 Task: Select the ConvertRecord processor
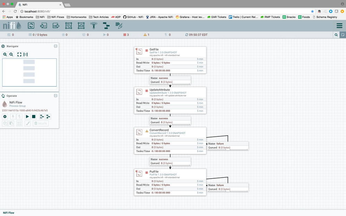point(170,141)
